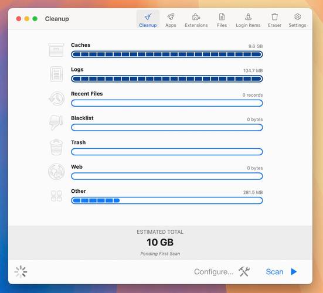This screenshot has width=323, height=293.
Task: Switch to the Extensions tab
Action: [196, 20]
